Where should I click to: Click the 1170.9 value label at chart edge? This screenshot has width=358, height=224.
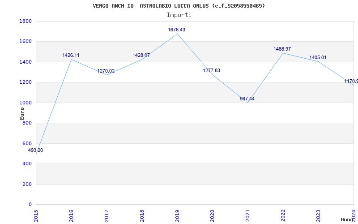(351, 81)
